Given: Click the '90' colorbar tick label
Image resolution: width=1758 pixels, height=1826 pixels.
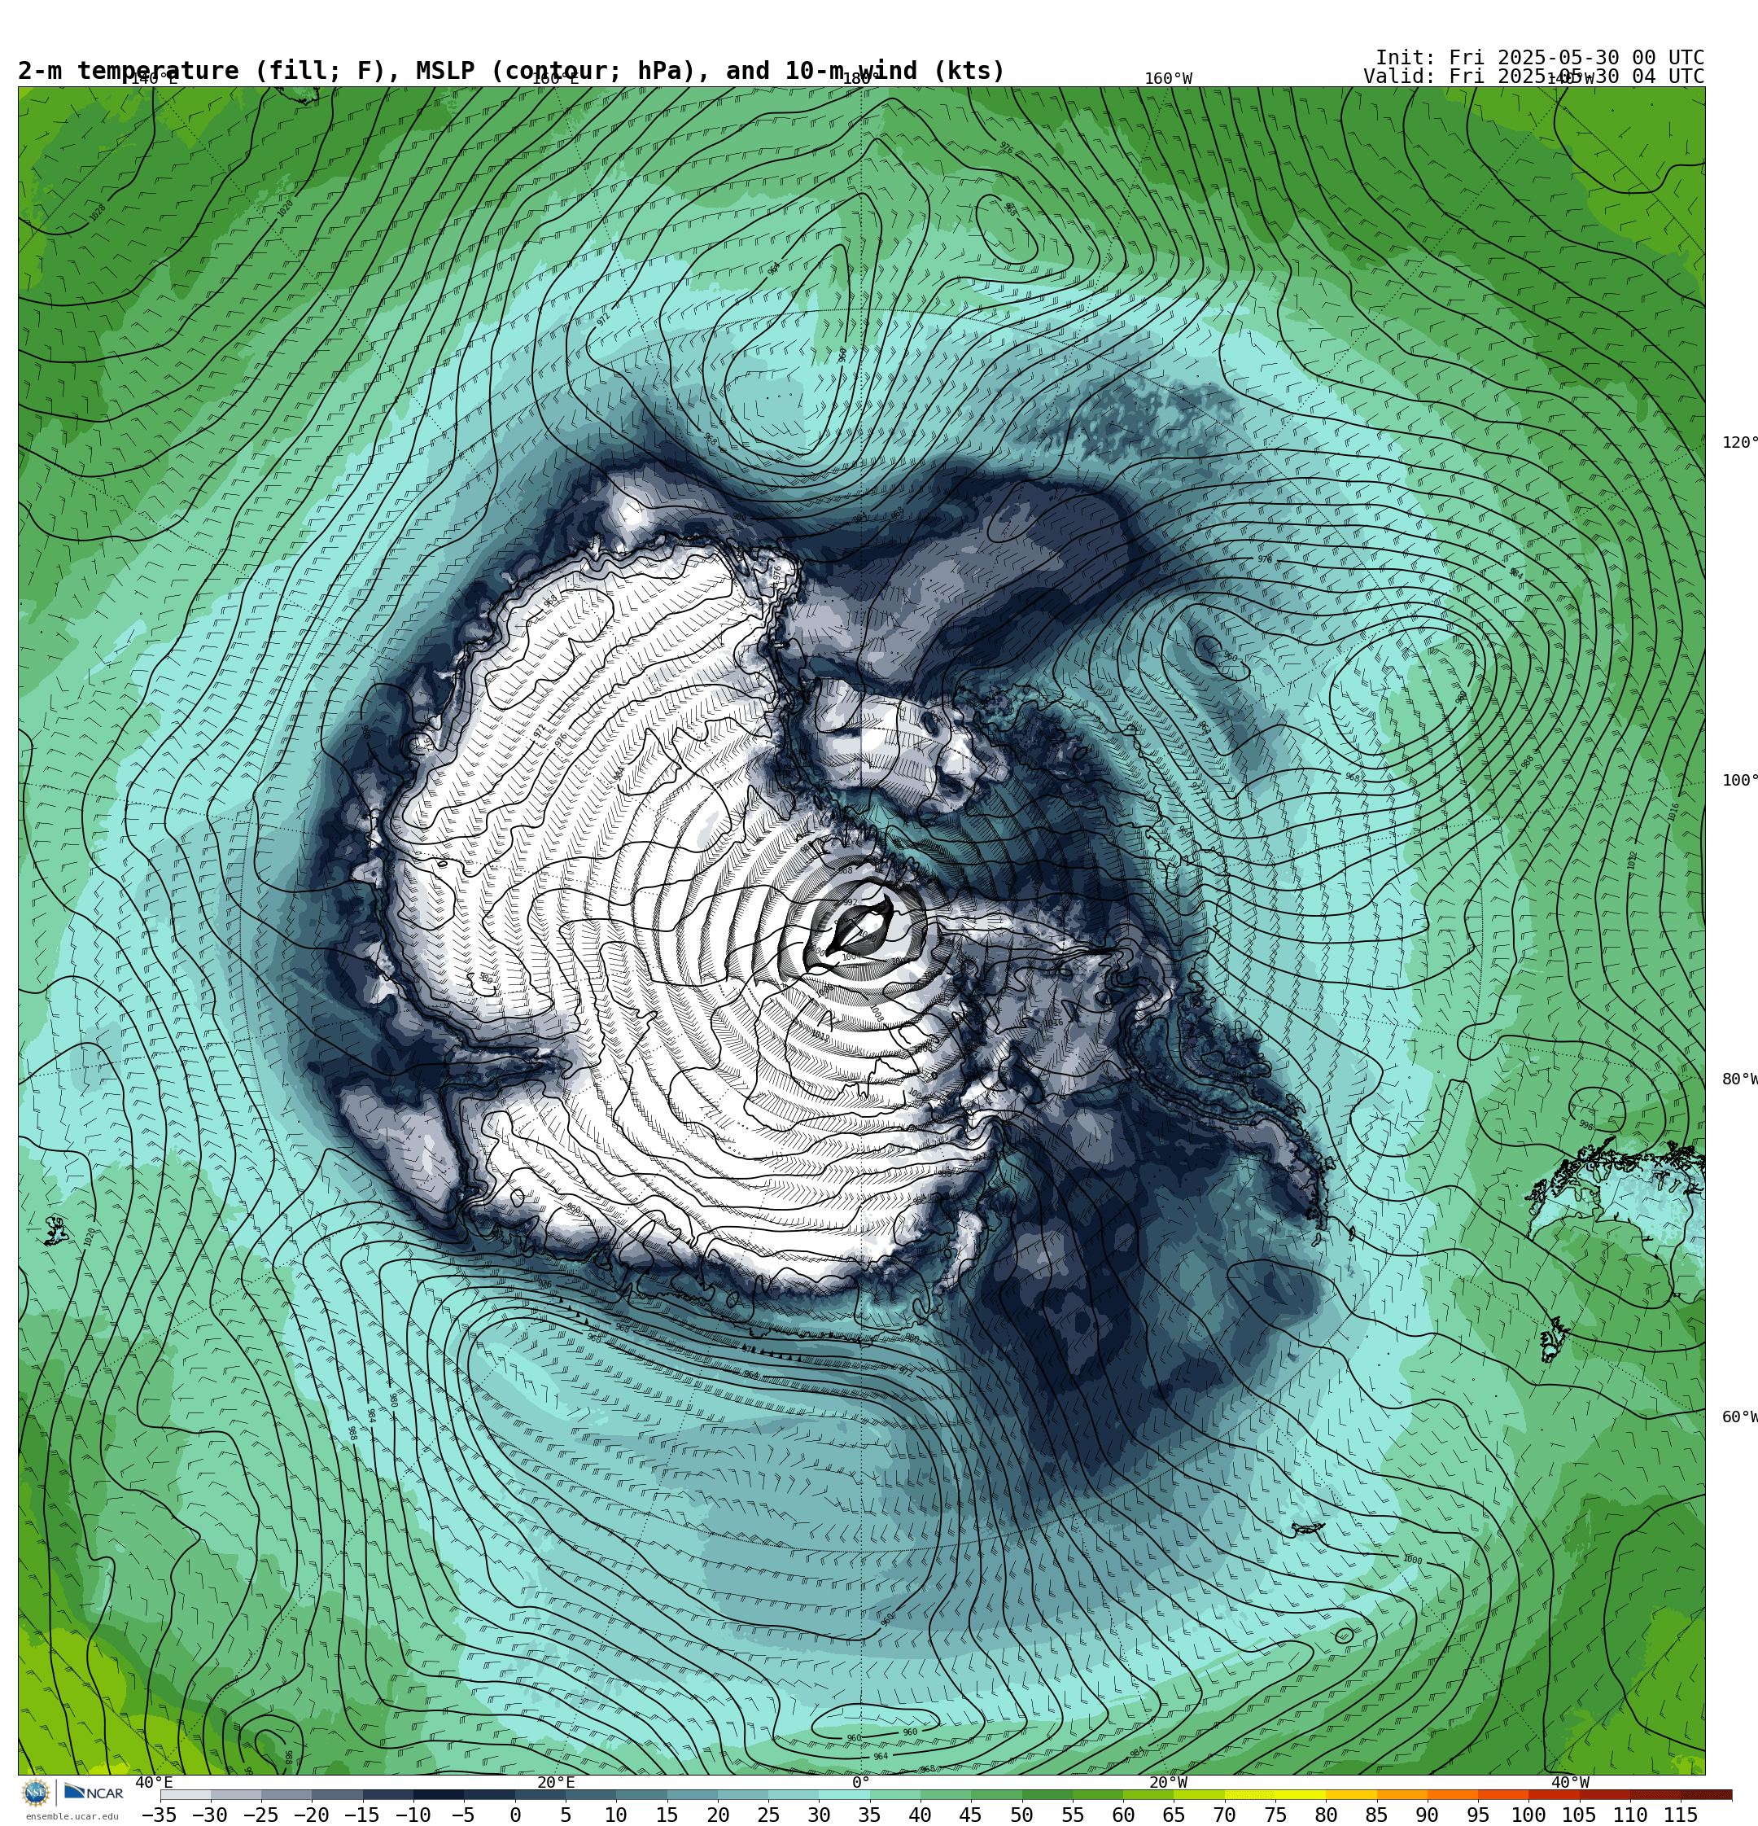Looking at the screenshot, I should coord(1428,1815).
